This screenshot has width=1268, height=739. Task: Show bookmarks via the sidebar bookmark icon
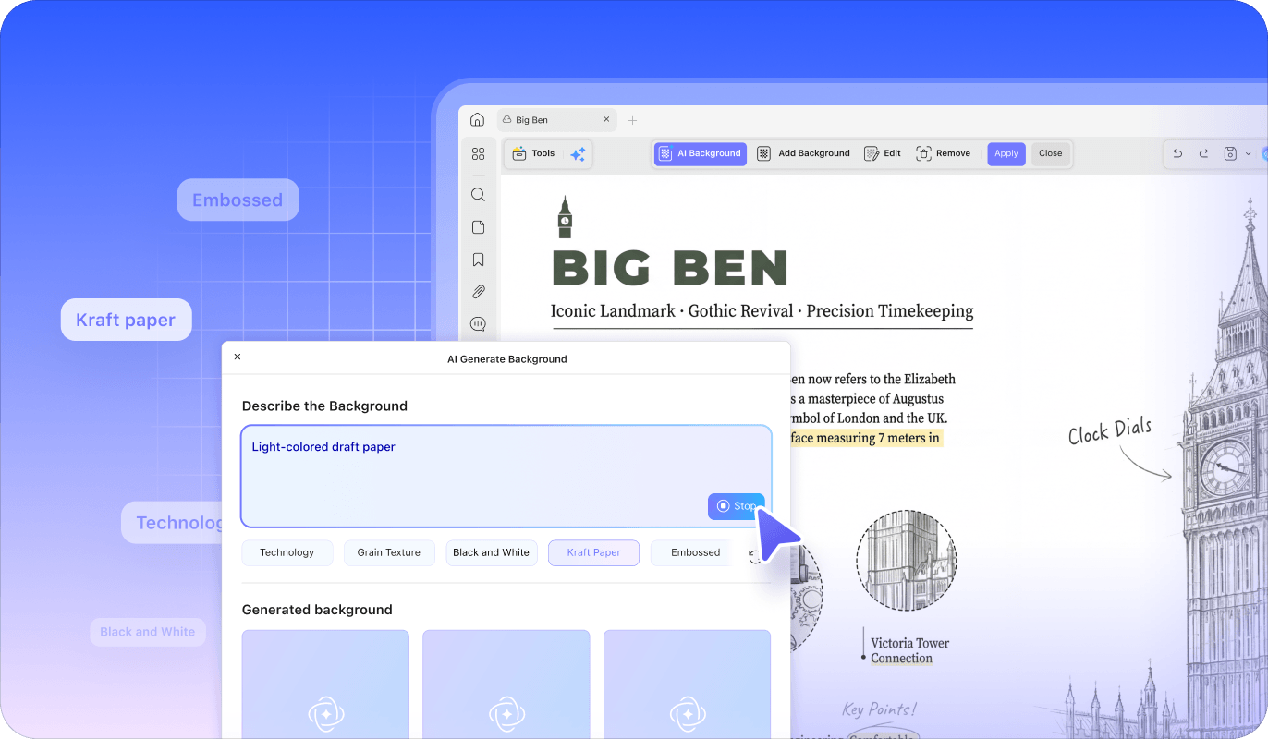[478, 260]
